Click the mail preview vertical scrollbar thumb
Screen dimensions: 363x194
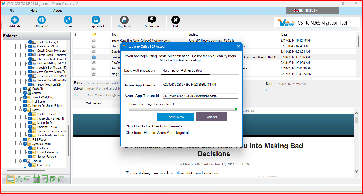(x=356, y=120)
